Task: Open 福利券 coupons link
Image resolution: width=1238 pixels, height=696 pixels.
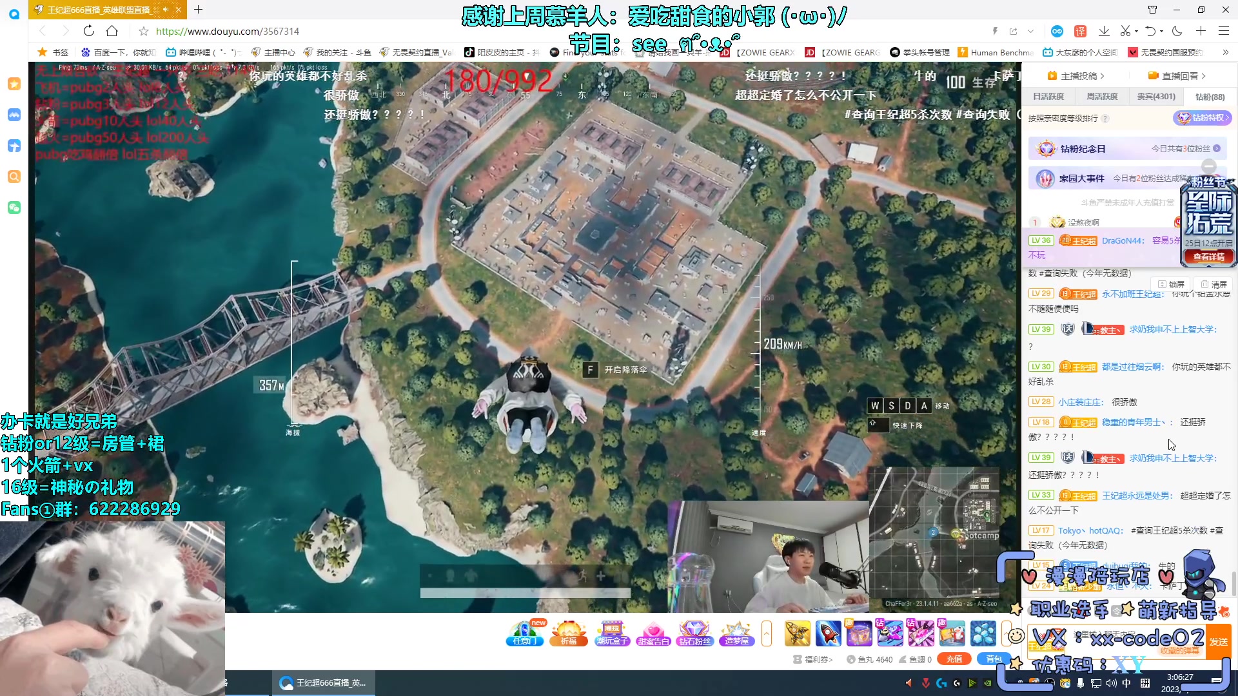Action: pyautogui.click(x=813, y=659)
